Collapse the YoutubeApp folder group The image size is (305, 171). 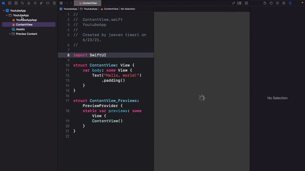pyautogui.click(x=7, y=15)
